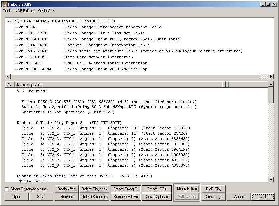Click the Disc Image button
The height and width of the screenshot is (206, 279).
214,197
